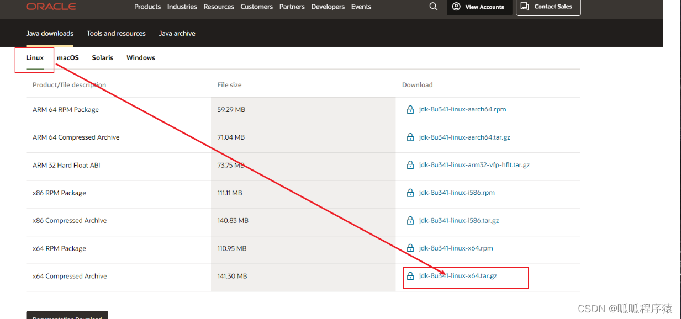Click lock icon for jdk-8u341-linux-aarch64.rpm

pyautogui.click(x=410, y=110)
